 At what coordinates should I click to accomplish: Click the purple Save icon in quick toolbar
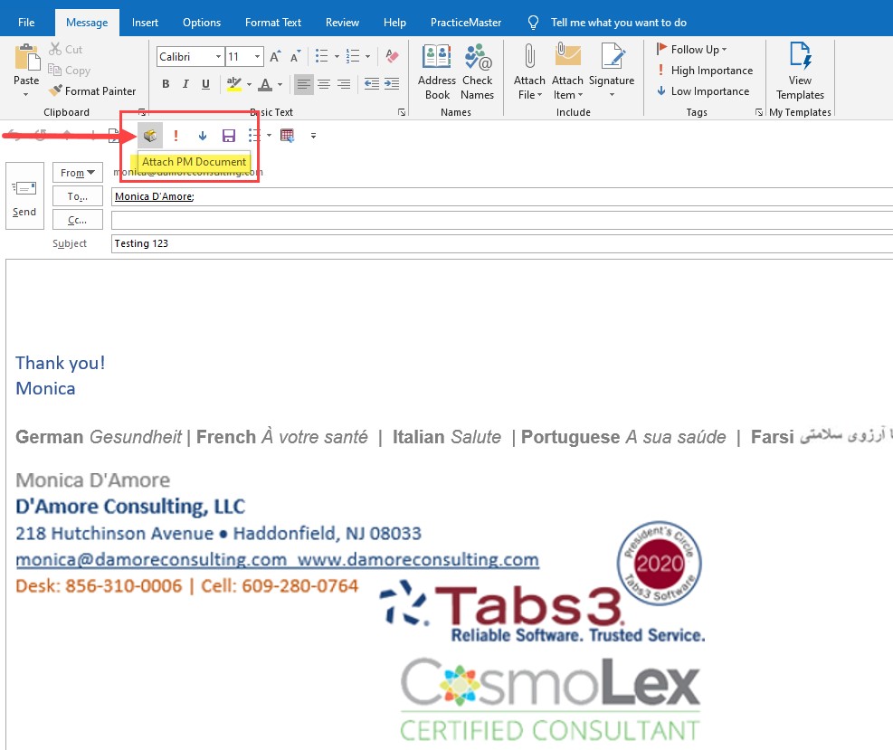(229, 136)
